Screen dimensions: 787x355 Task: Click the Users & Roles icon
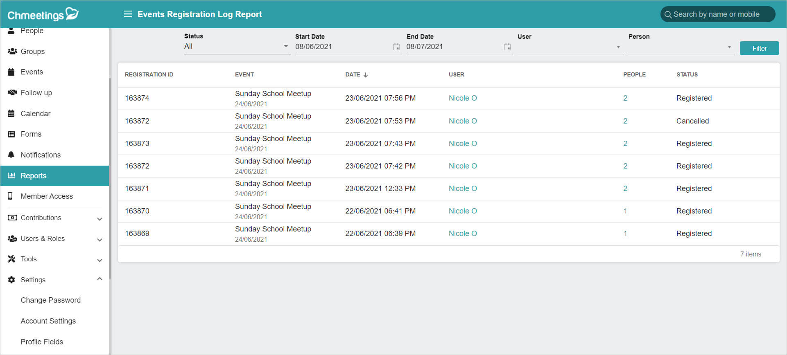12,238
